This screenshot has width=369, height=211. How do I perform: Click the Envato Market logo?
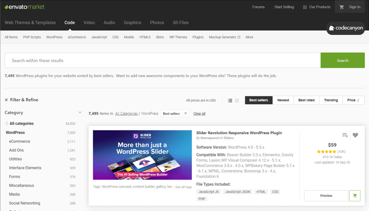click(x=24, y=7)
